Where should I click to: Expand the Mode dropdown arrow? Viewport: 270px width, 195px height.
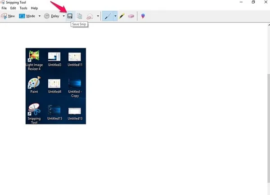click(40, 16)
